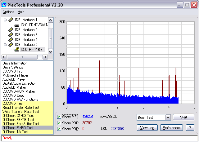Click the vertical scrollbar thumb of device tree
The height and width of the screenshot is (142, 199).
click(51, 39)
